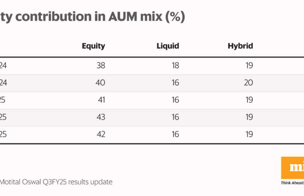Click the Motilal Oswal Q3FY25 source note

(x=56, y=182)
